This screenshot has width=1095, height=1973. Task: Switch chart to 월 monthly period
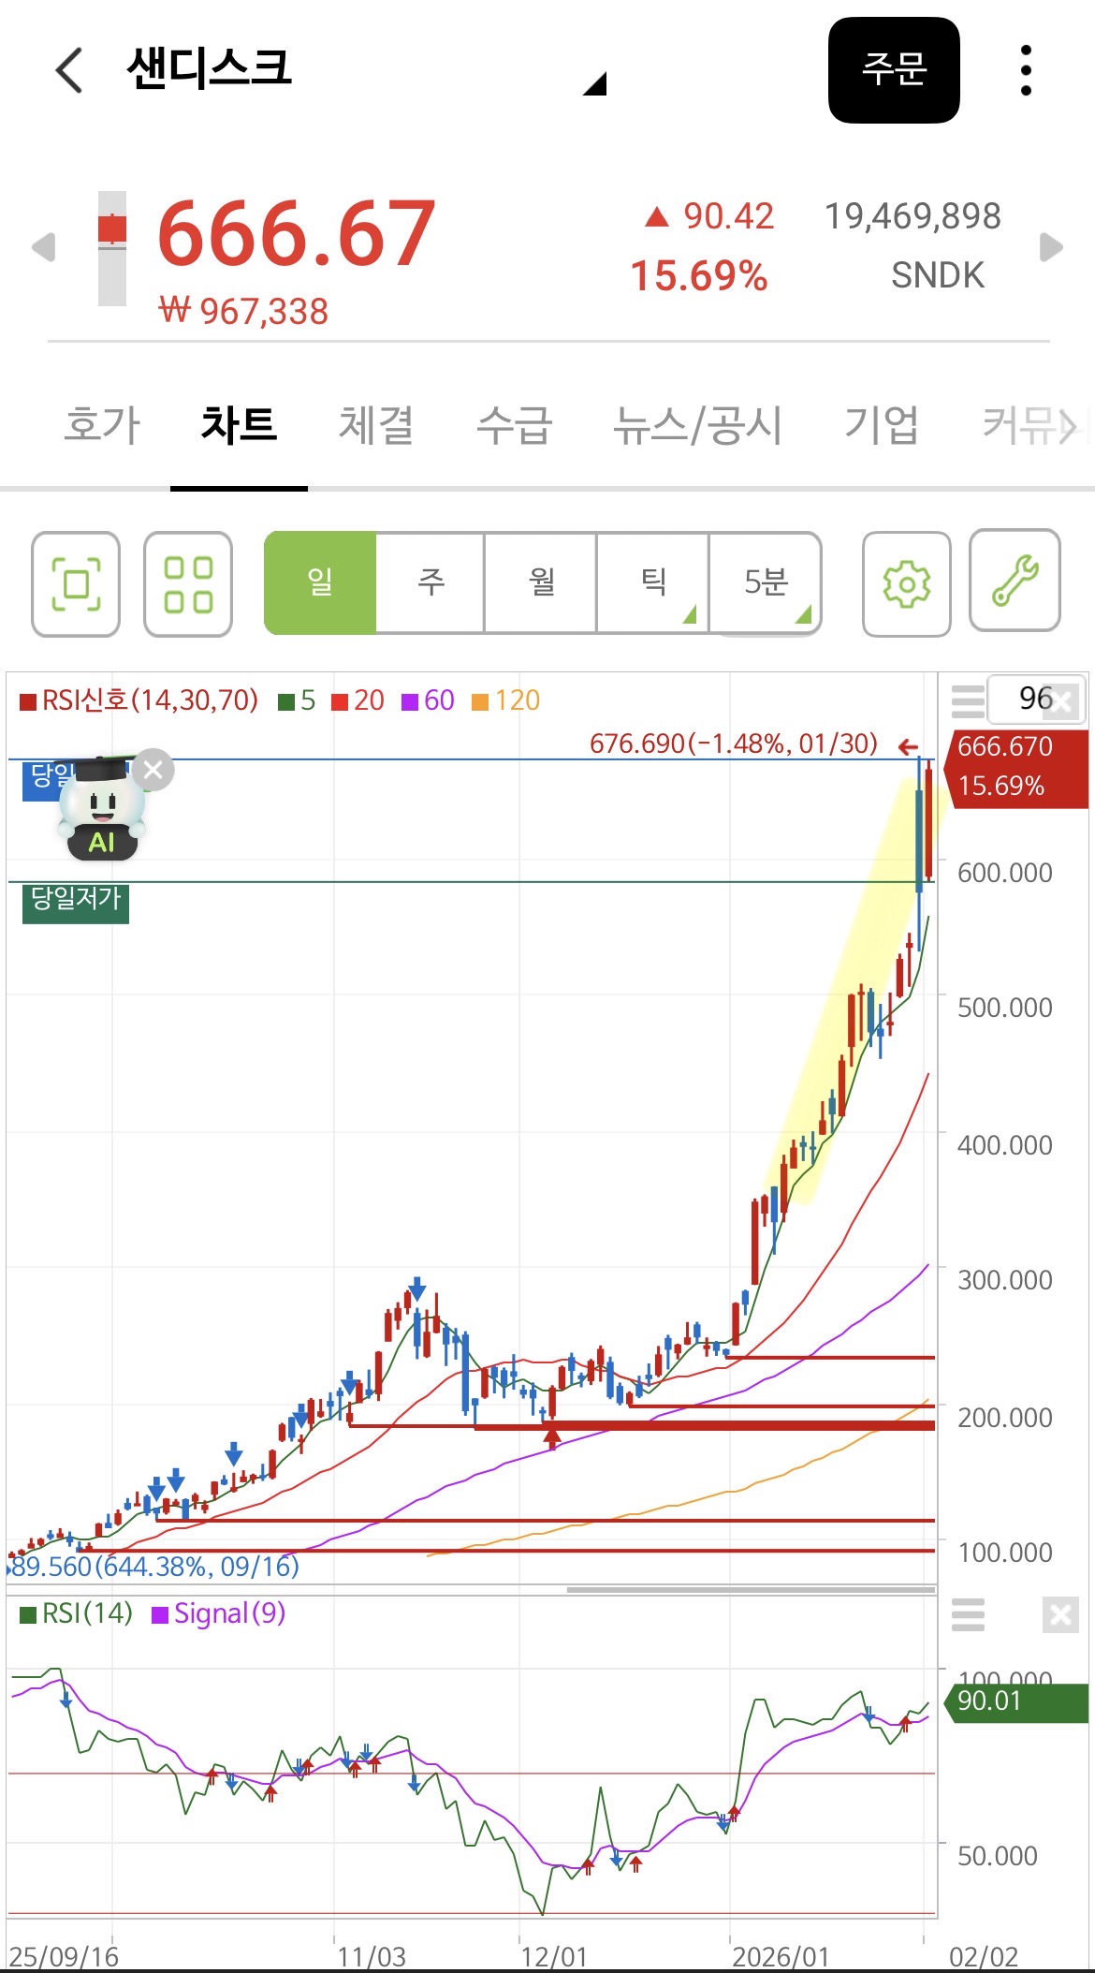(541, 582)
